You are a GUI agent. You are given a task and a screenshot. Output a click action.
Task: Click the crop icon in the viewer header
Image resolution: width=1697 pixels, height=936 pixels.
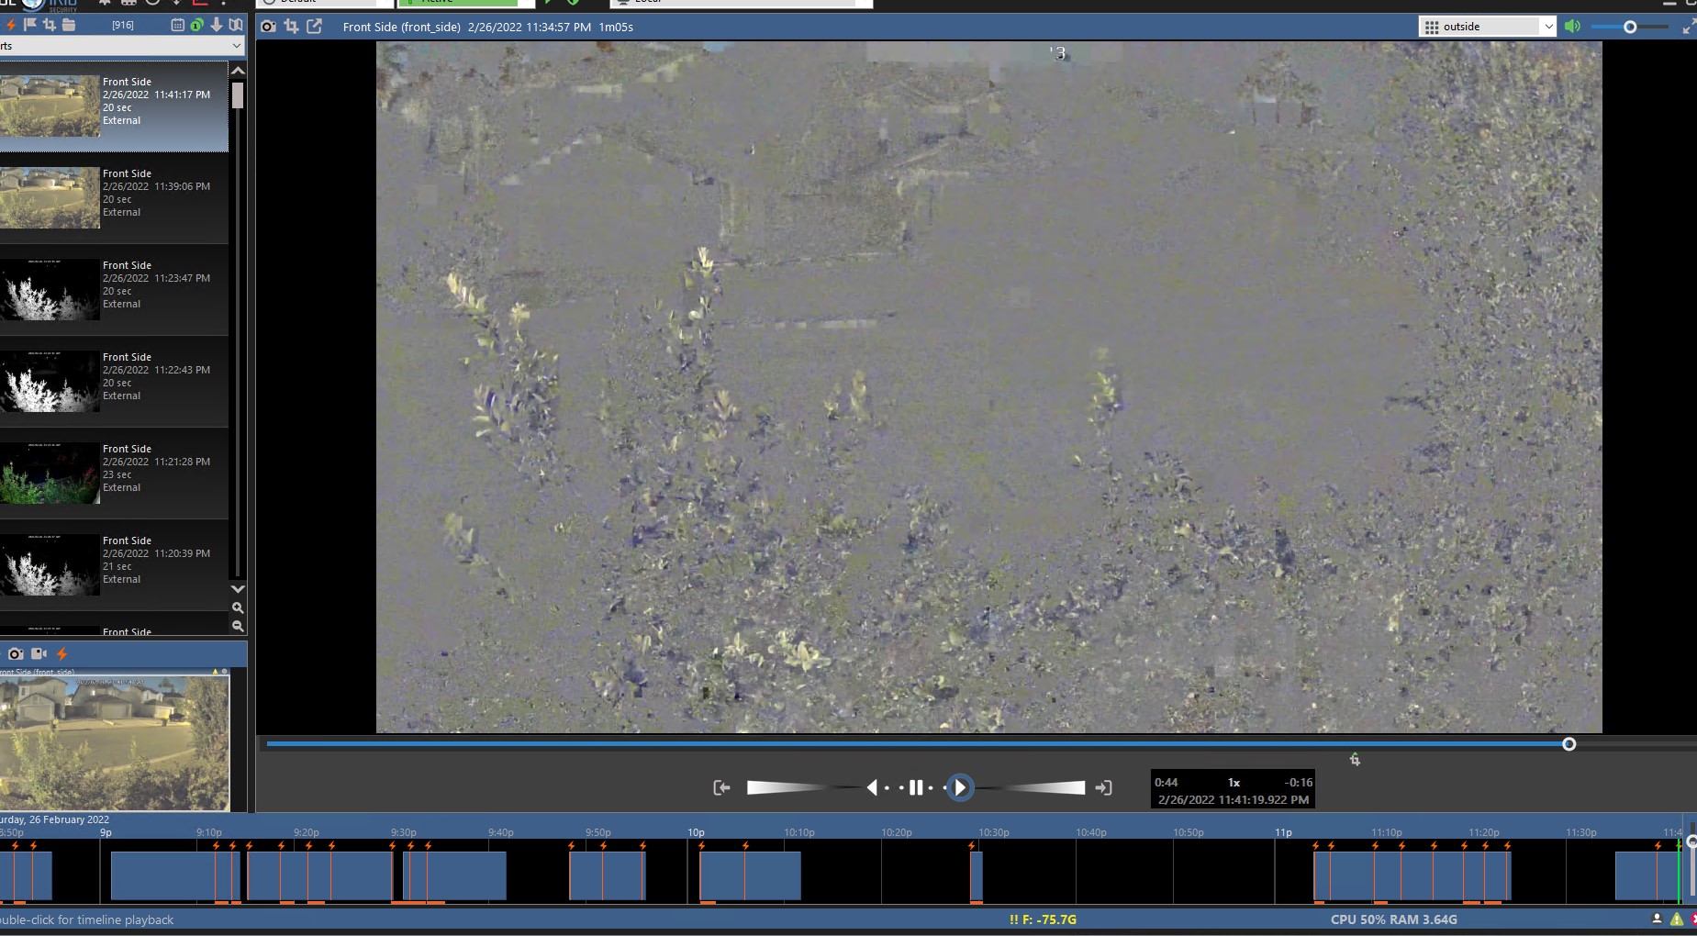[291, 27]
